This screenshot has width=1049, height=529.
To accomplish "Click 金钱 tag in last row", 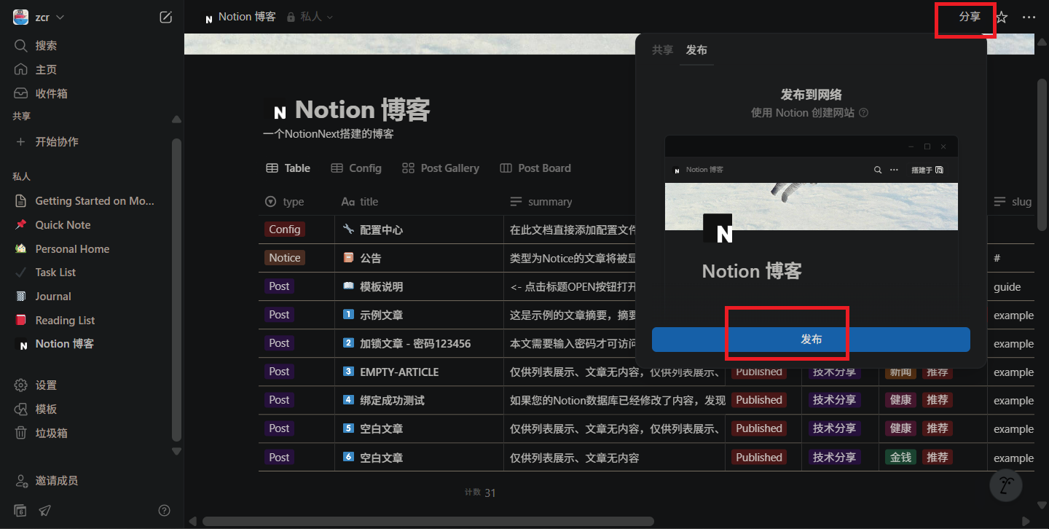I will click(900, 458).
